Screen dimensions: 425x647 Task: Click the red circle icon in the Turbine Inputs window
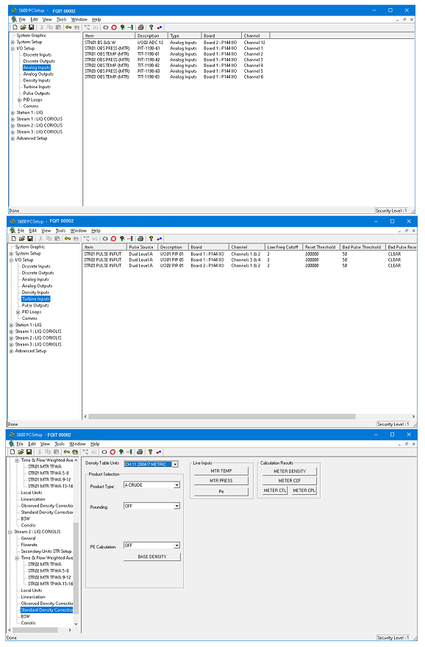pos(113,238)
